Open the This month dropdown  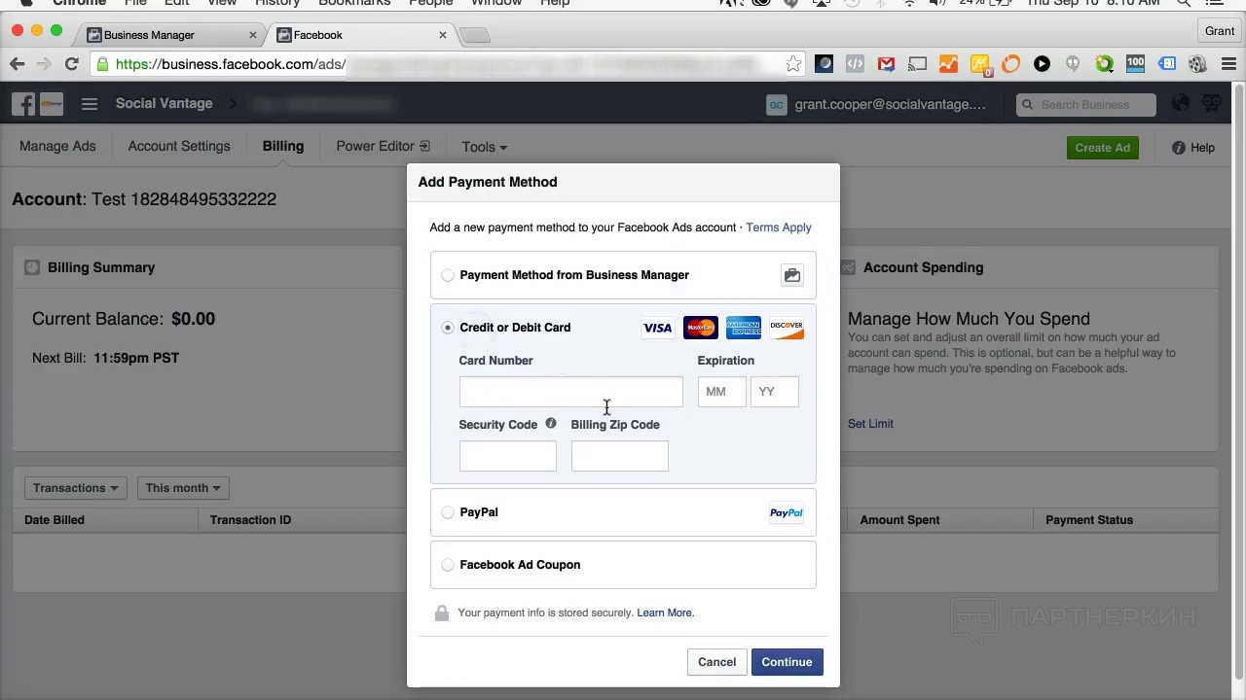183,488
